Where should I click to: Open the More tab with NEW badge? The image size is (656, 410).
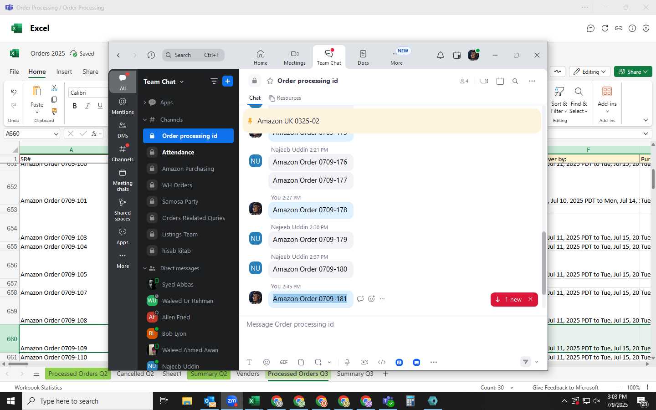point(397,57)
